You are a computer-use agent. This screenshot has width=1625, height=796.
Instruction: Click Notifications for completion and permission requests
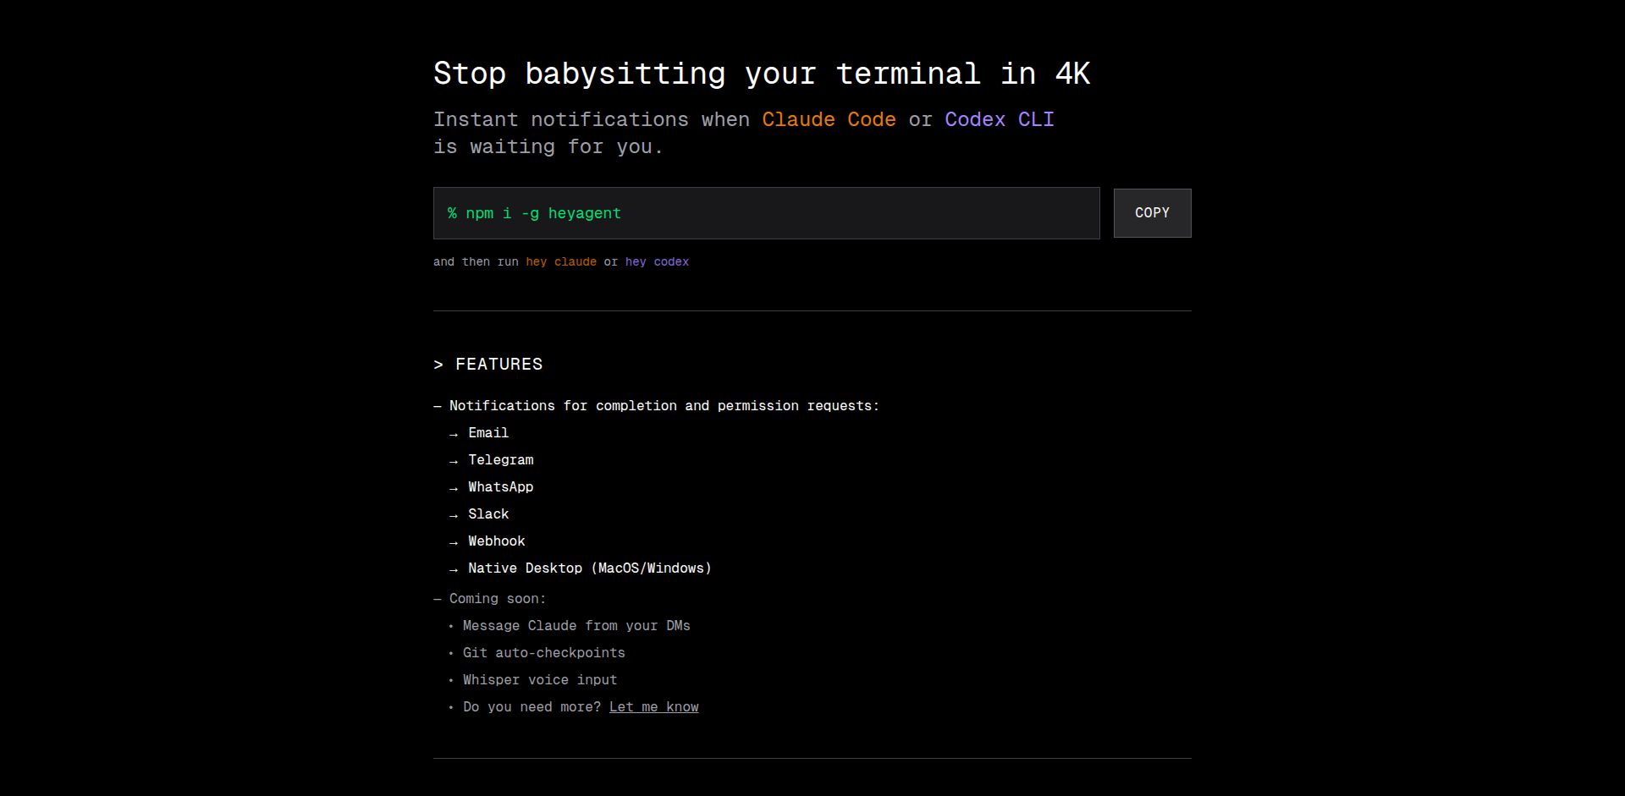664,406
